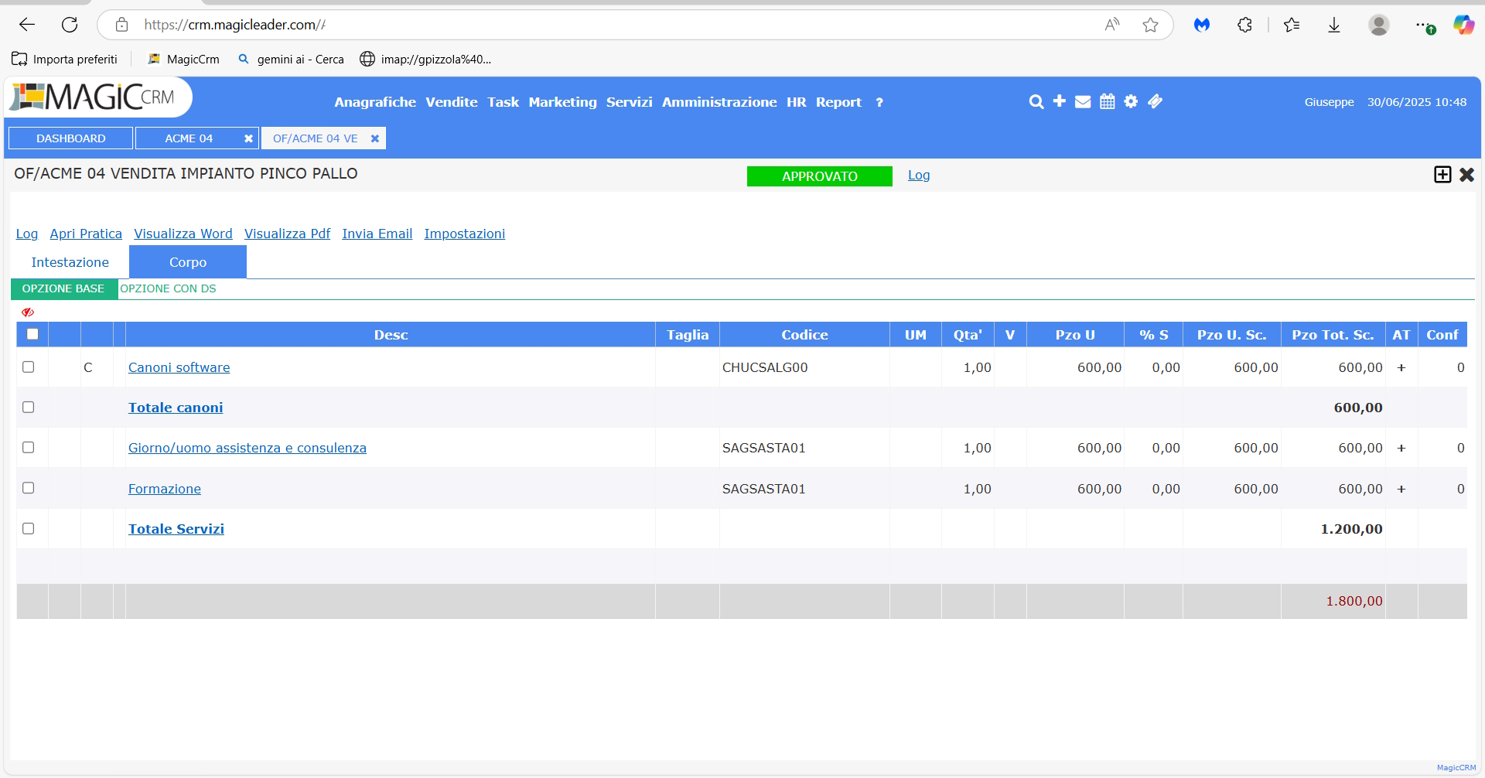This screenshot has width=1485, height=778.
Task: Select the OPZIONE CON DS tab
Action: pos(168,288)
